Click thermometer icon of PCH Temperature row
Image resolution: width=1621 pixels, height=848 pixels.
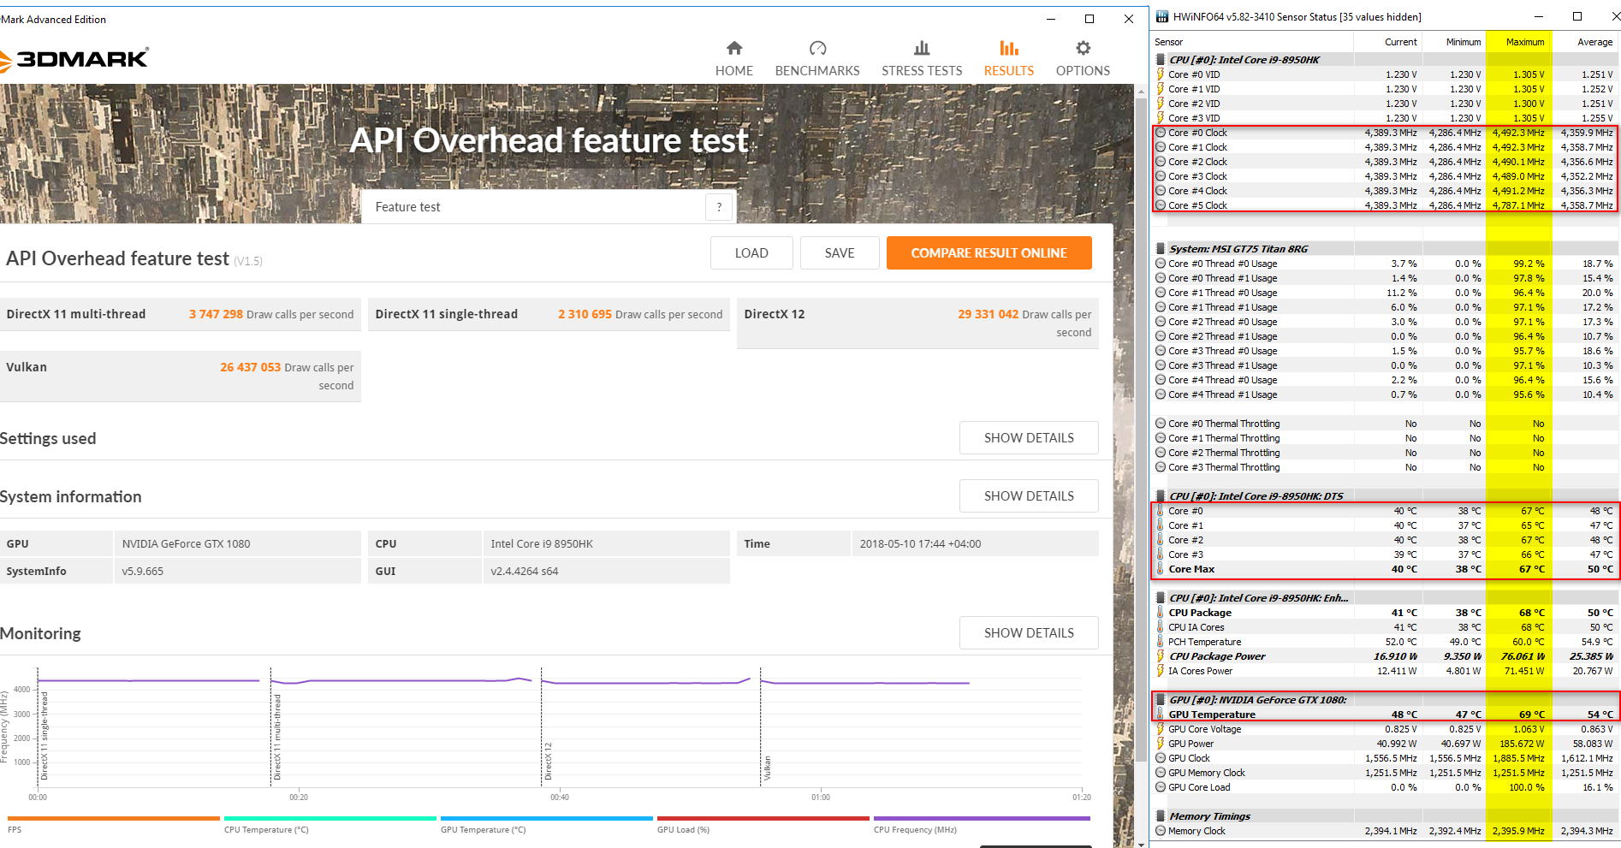[1161, 642]
